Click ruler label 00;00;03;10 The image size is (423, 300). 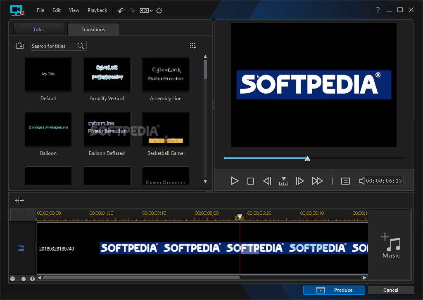point(154,213)
